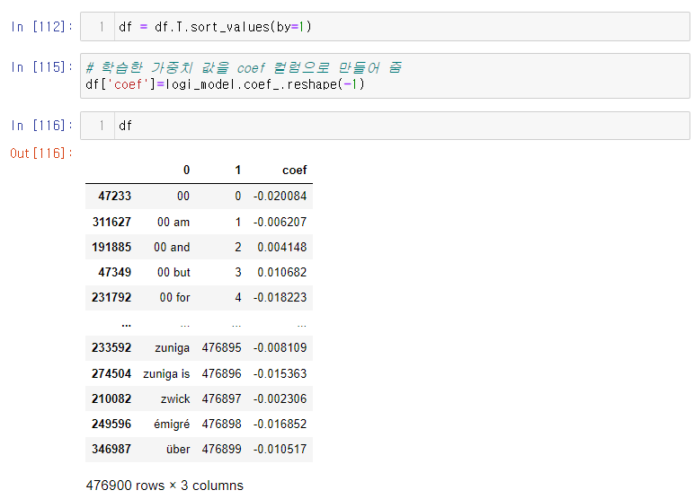Click coef value -0.020084
Image resolution: width=694 pixels, height=499 pixels.
(280, 196)
